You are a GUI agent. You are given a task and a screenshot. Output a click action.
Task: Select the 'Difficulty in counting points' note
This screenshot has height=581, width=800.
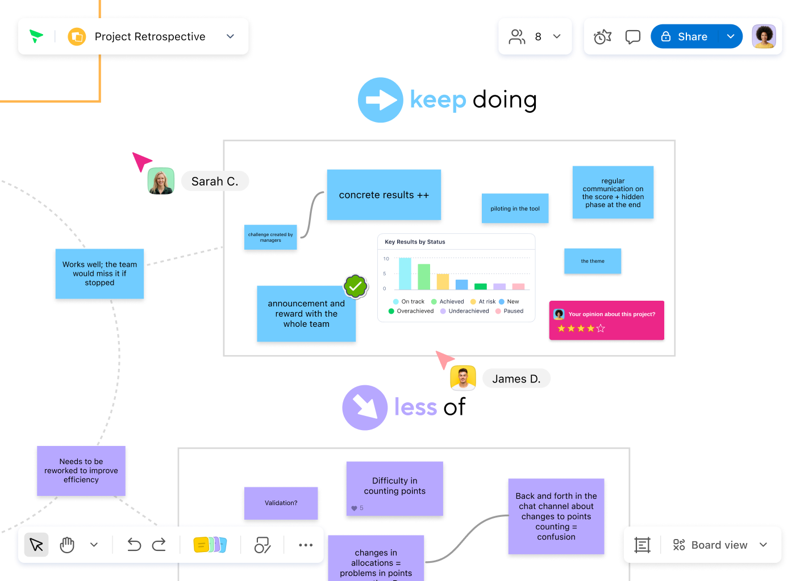point(395,489)
